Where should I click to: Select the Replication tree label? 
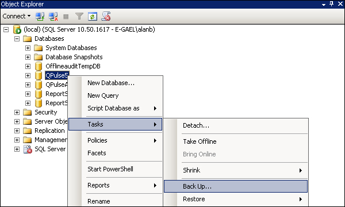point(49,131)
